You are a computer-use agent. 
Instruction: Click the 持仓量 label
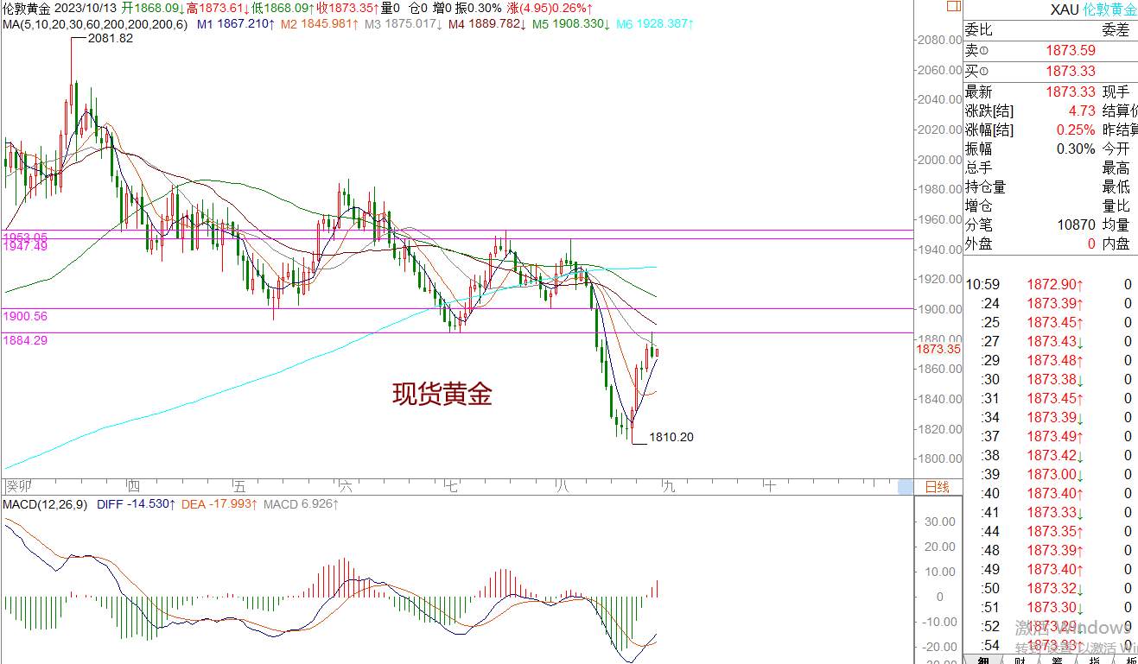[986, 187]
